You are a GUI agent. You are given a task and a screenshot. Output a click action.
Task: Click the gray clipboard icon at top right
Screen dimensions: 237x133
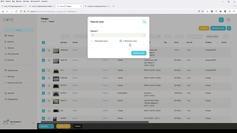(x=228, y=20)
